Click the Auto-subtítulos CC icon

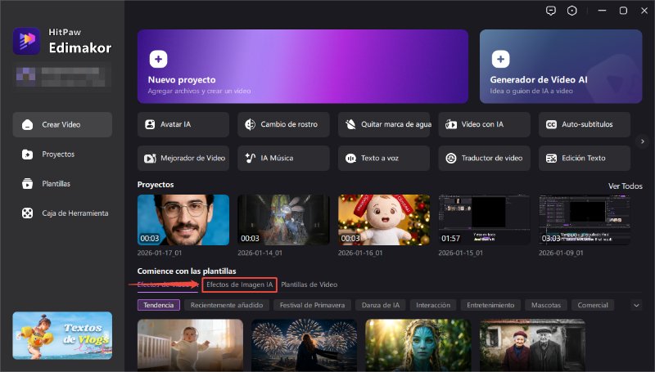[x=551, y=124]
